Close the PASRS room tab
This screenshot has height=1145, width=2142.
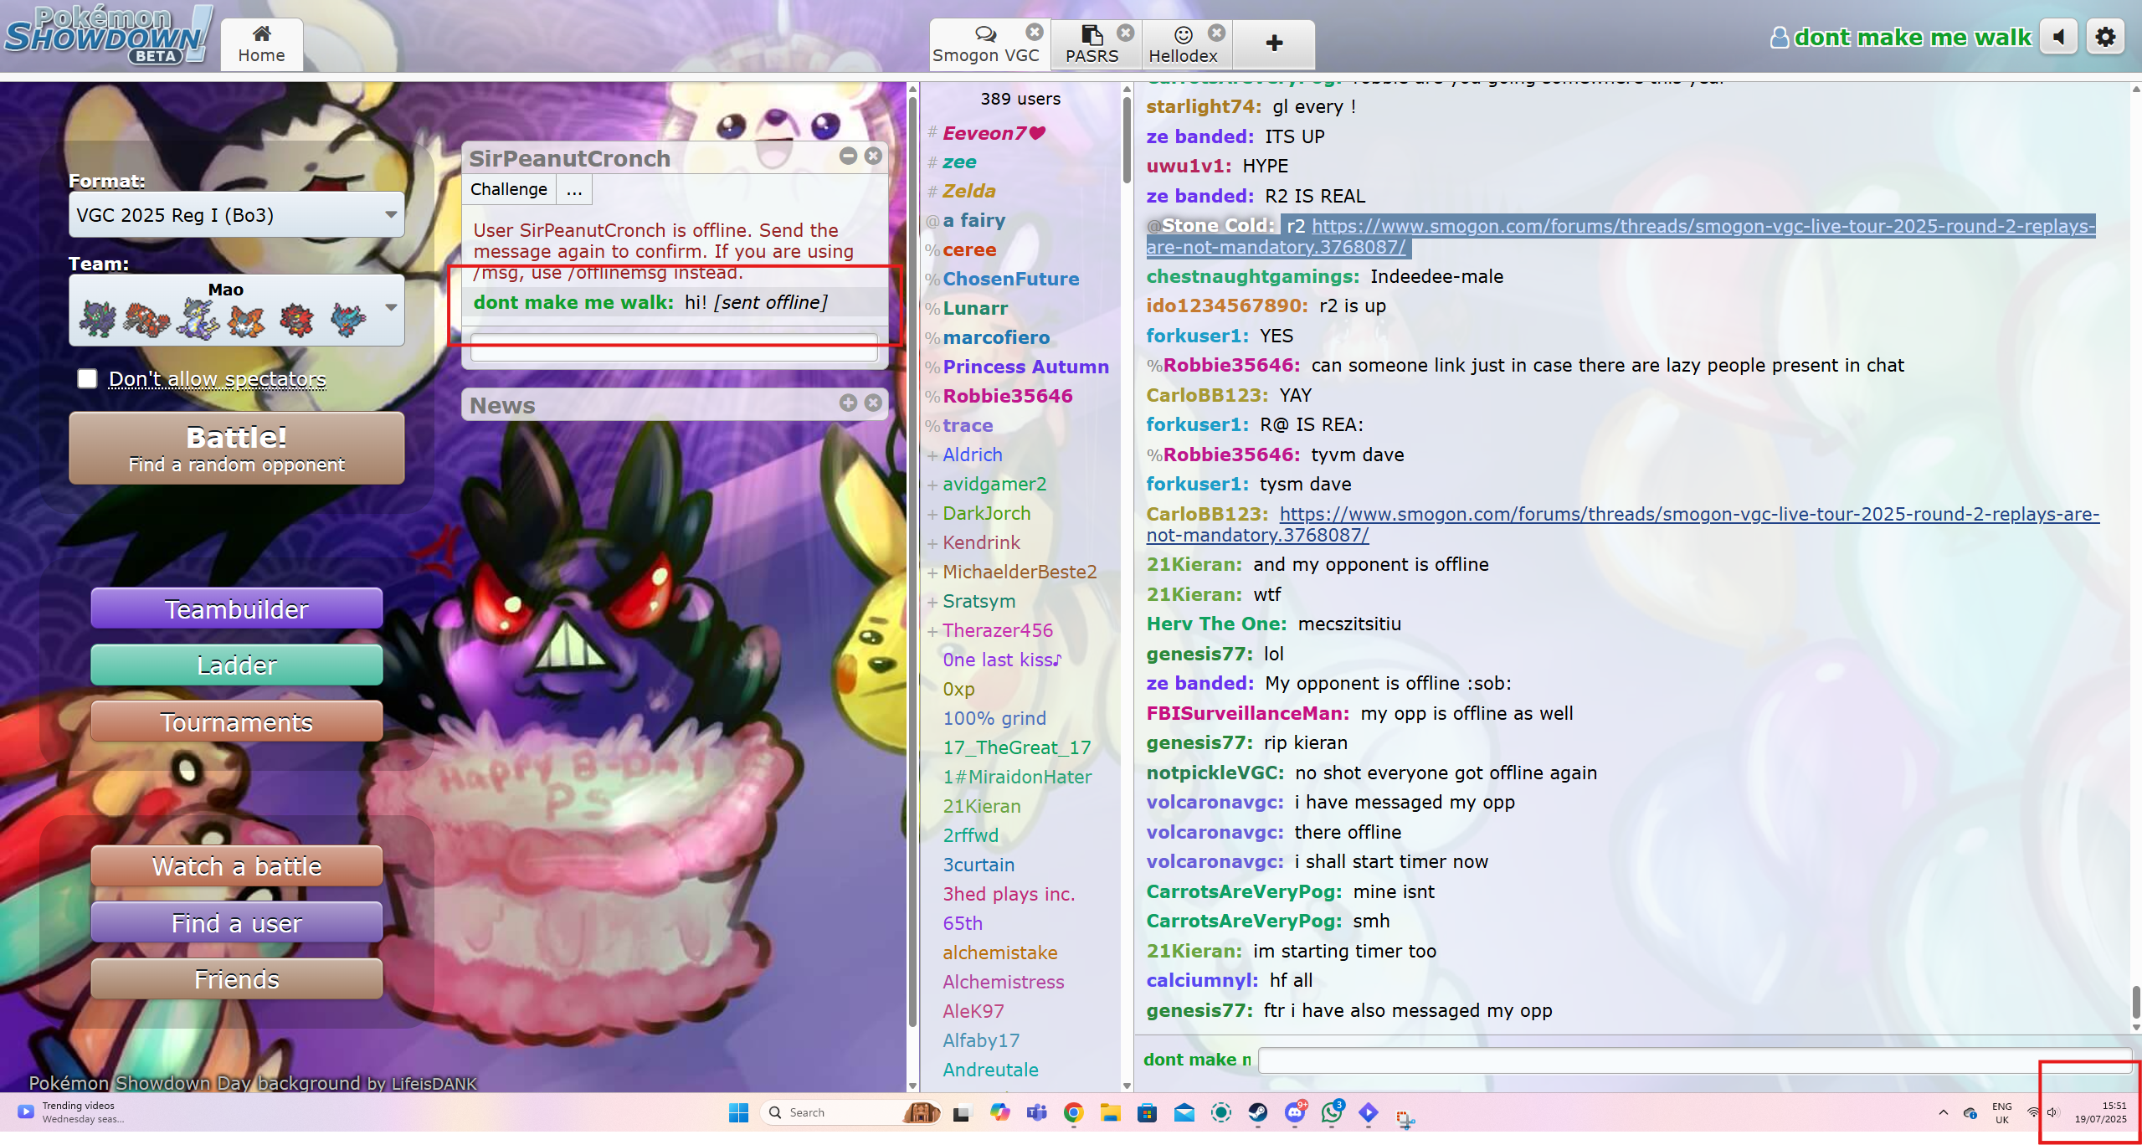click(x=1126, y=32)
